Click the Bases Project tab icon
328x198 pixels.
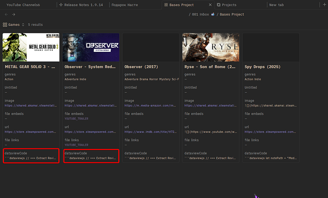(165, 5)
